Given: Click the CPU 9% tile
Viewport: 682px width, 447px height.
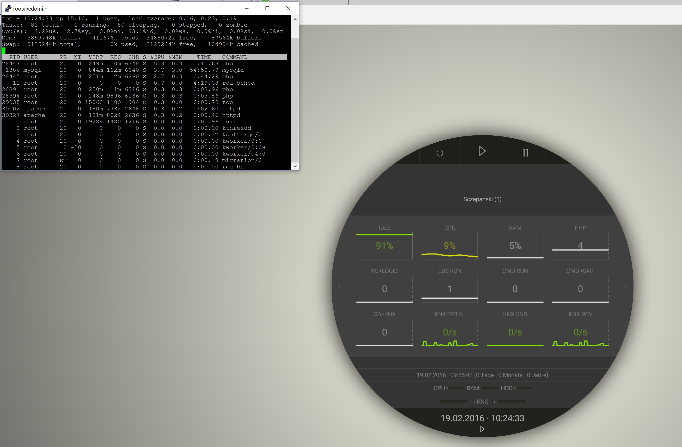Looking at the screenshot, I should click(450, 242).
